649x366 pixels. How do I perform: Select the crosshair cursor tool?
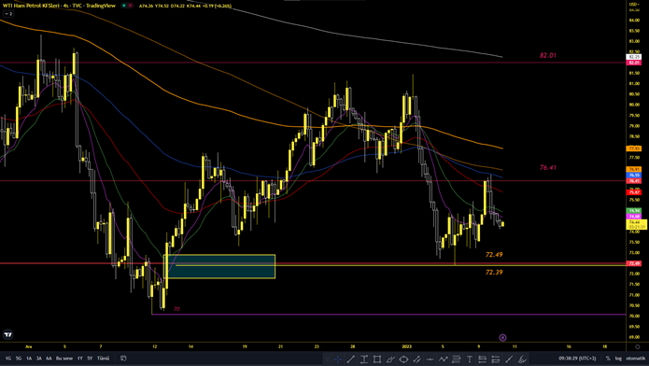[x=338, y=359]
